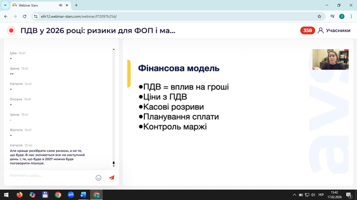This screenshot has width=357, height=200.
Task: Open a new browser tab
Action: point(76,6)
